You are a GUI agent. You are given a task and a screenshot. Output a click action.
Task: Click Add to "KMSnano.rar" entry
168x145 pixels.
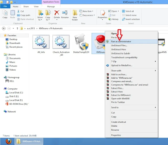pos(122,78)
